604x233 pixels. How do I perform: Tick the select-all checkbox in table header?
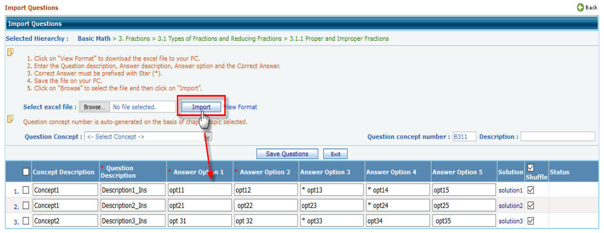(26, 172)
